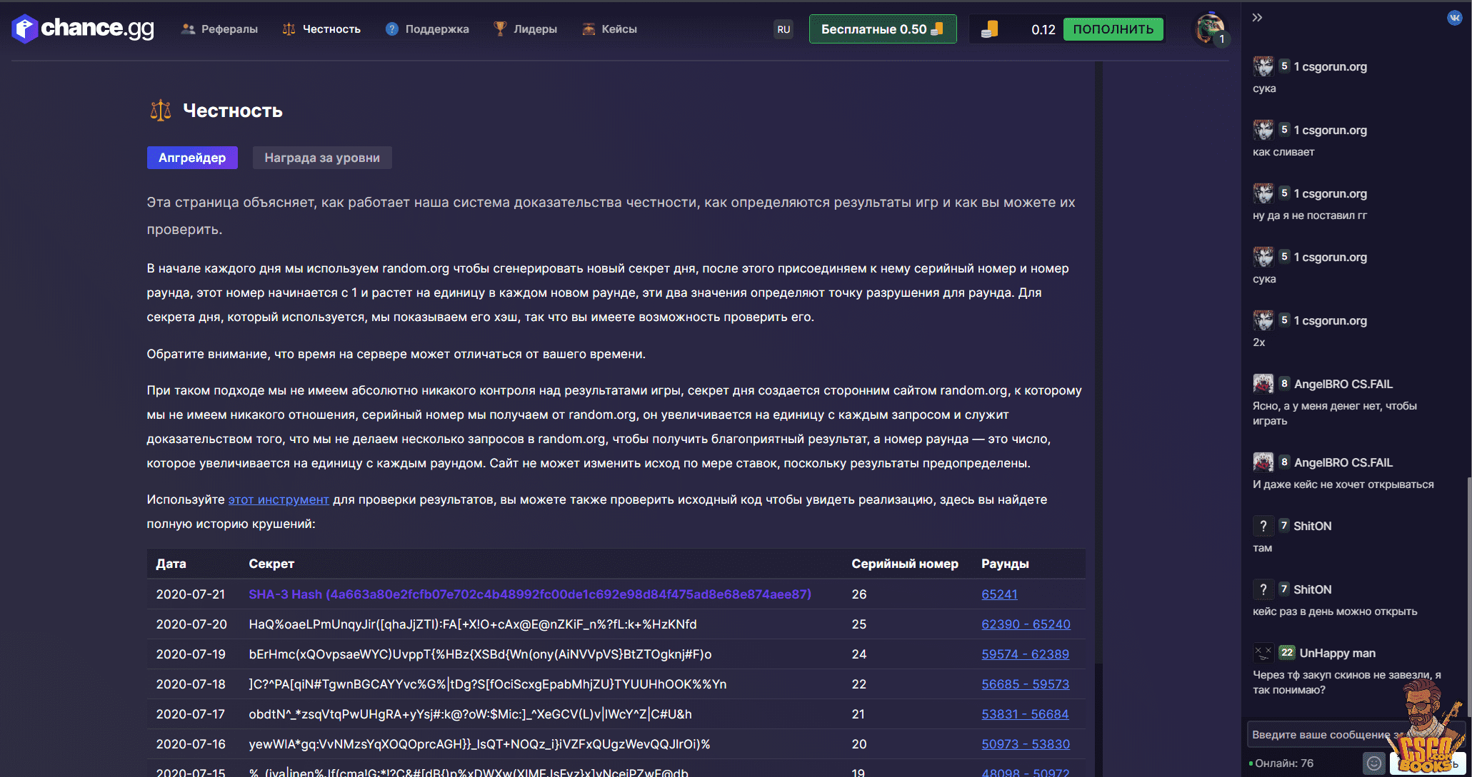Collapse the chat panel with double chevron
Viewport: 1472px width, 777px height.
[x=1257, y=17]
